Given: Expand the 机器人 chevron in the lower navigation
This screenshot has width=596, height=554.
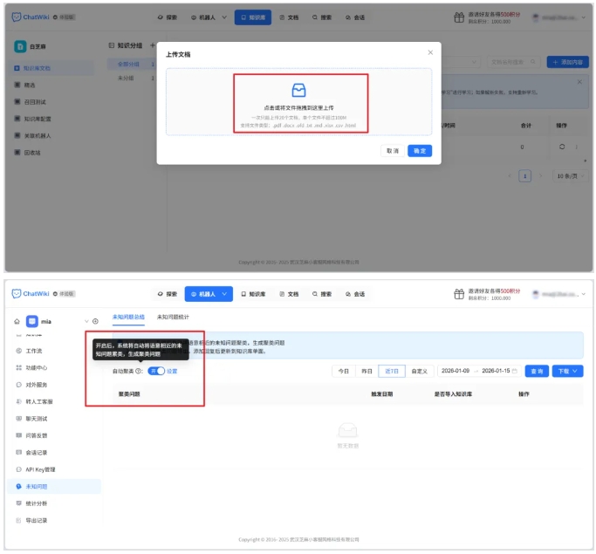Looking at the screenshot, I should pos(224,294).
